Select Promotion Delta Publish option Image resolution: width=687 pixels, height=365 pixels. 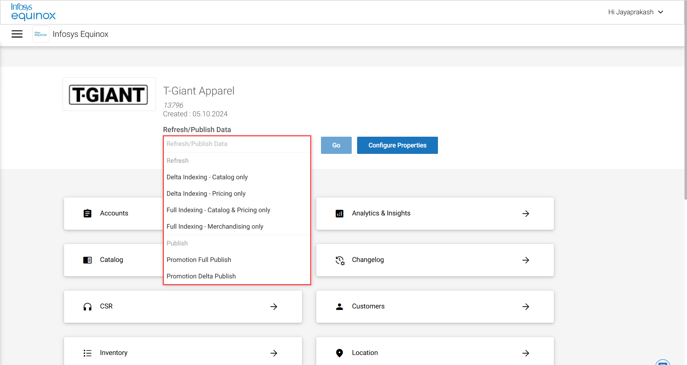pyautogui.click(x=237, y=276)
